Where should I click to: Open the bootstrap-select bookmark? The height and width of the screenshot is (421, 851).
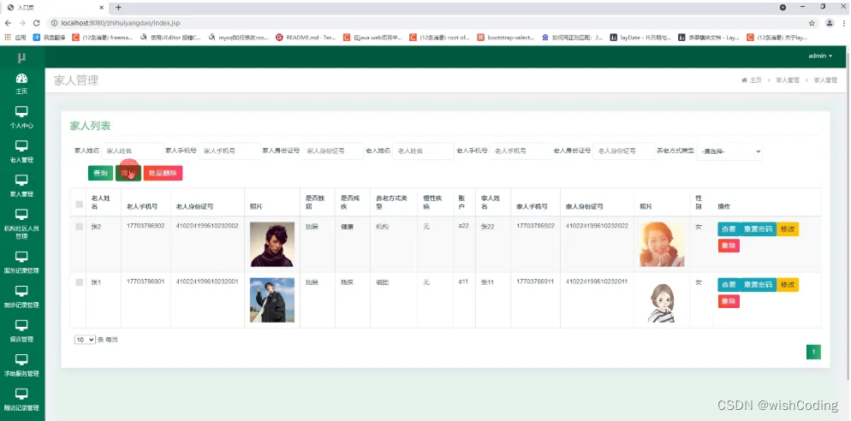click(506, 38)
